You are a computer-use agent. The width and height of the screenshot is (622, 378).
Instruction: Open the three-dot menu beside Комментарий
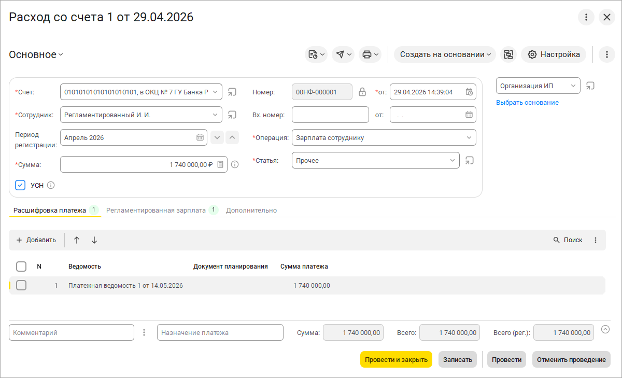144,332
